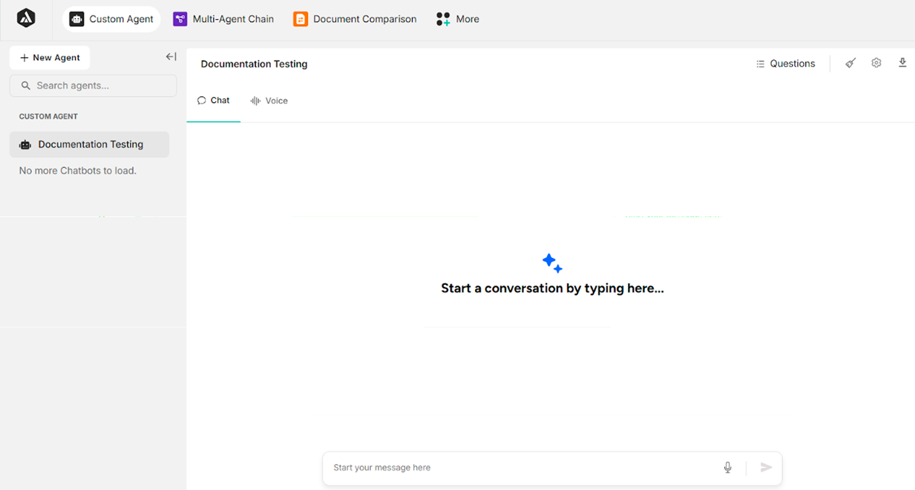This screenshot has height=490, width=915.
Task: Activate the microphone icon for voice input
Action: 728,467
